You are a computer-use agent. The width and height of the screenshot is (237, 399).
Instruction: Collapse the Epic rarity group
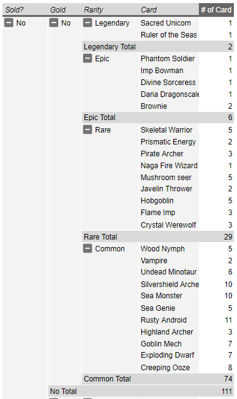[88, 59]
